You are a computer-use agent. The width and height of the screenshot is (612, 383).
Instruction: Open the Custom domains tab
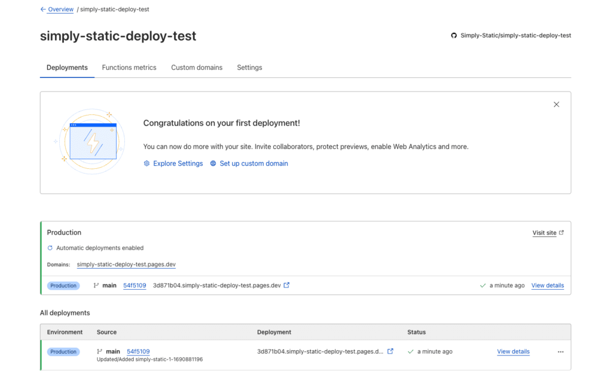pyautogui.click(x=197, y=68)
